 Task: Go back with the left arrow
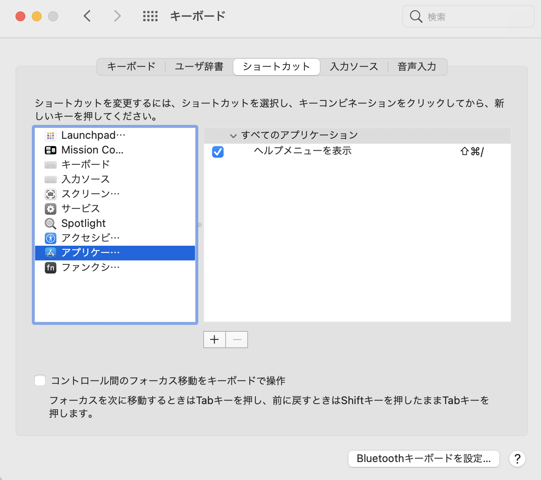tap(87, 16)
